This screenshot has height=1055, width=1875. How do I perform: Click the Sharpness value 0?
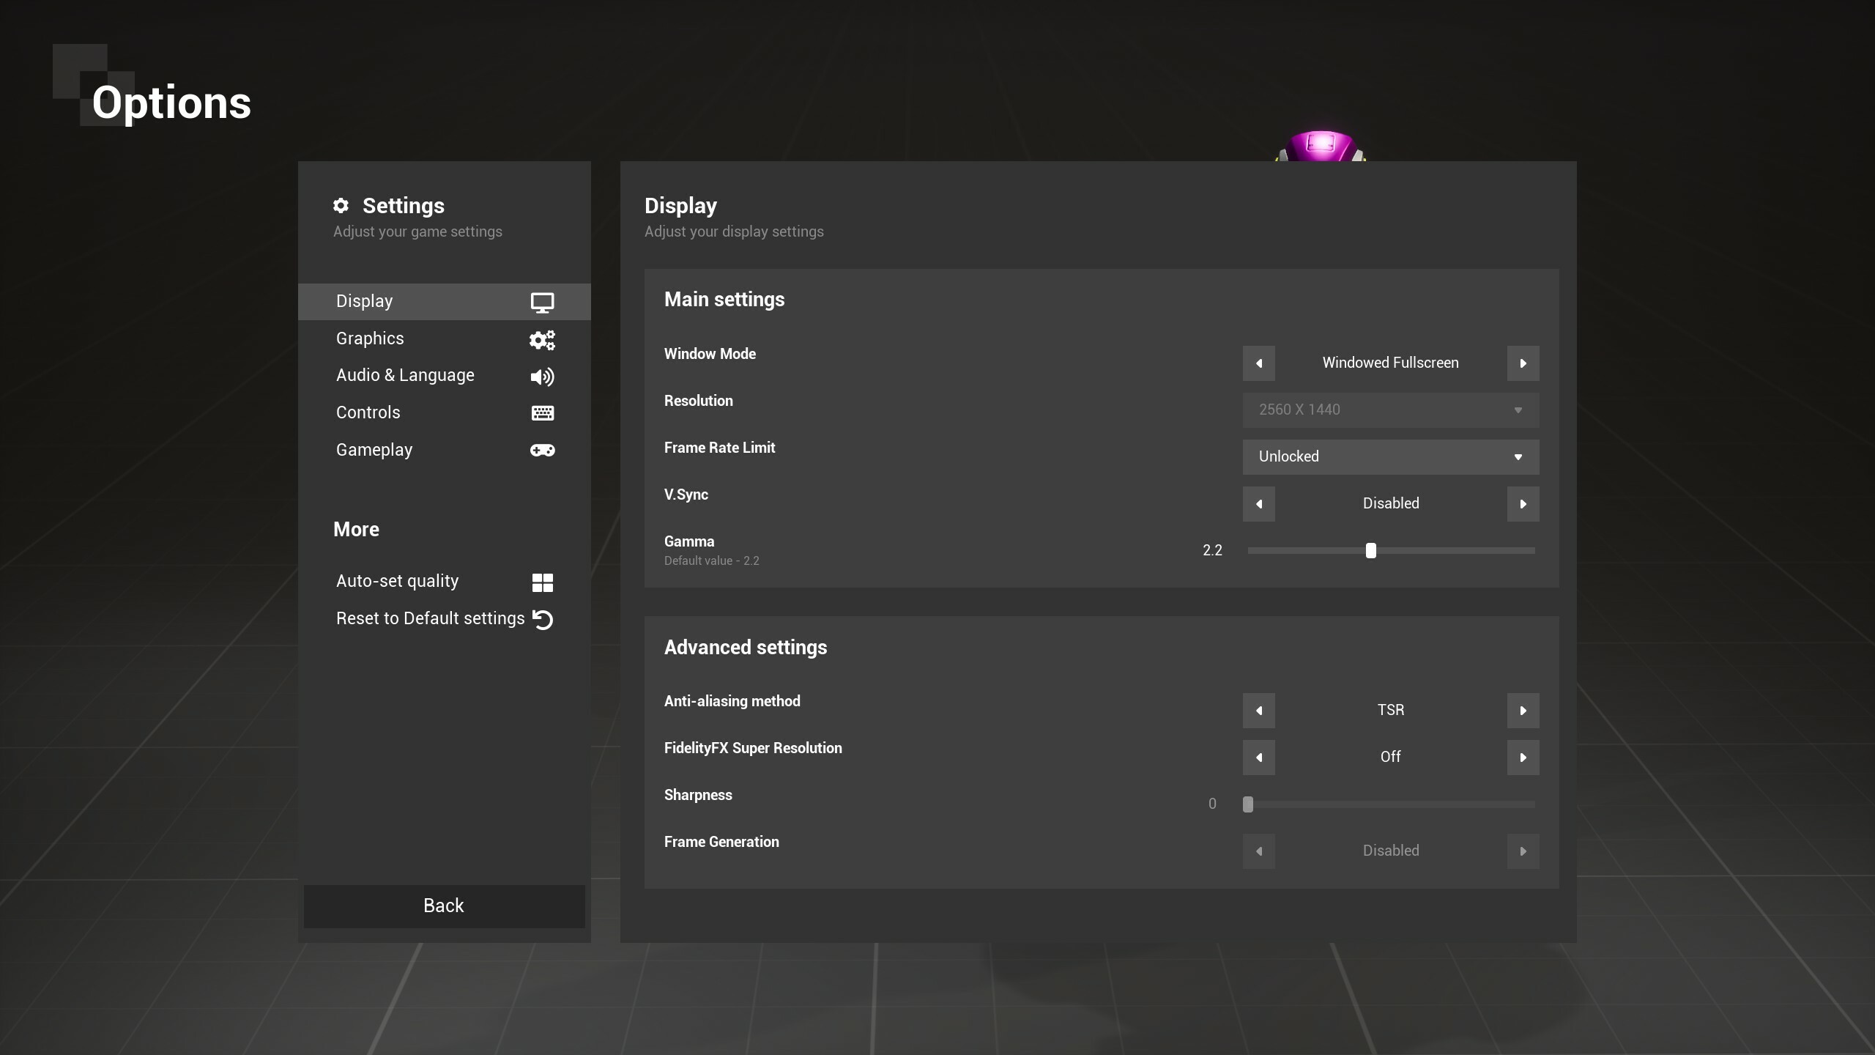[1212, 804]
